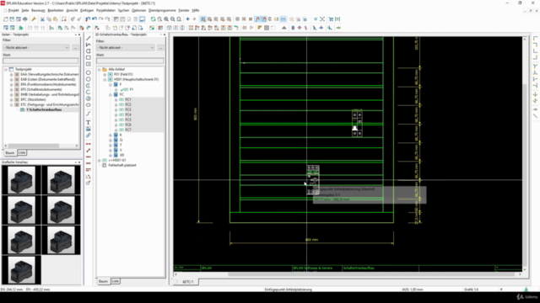540x303 pixels.
Task: Switch to the Liste tab under the article tree
Action: [116, 281]
